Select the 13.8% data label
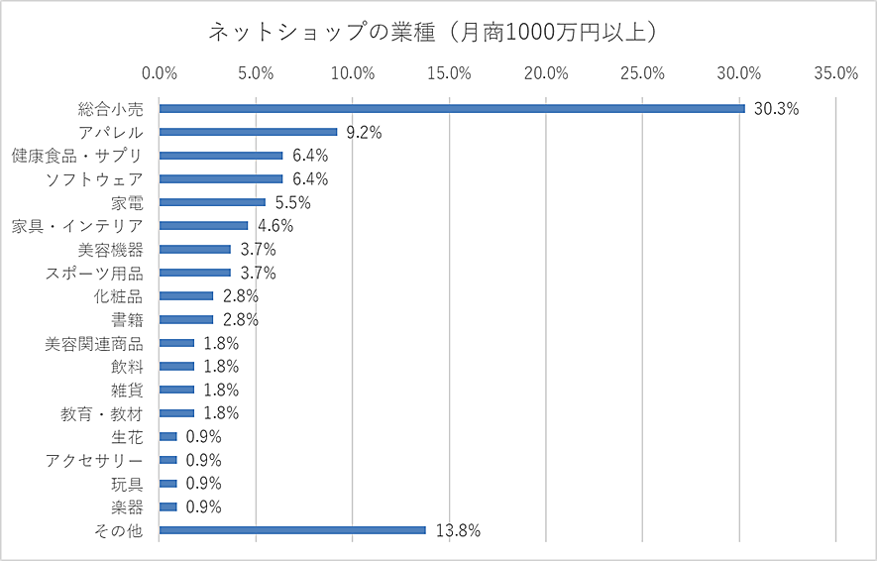The height and width of the screenshot is (561, 877). point(457,531)
